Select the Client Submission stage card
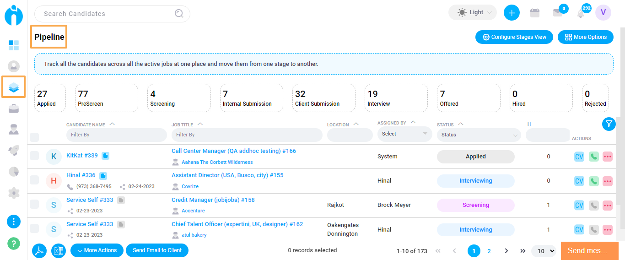This screenshot has width=625, height=260. coord(324,98)
